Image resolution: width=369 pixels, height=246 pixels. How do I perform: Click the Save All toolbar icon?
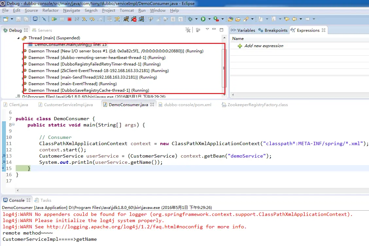tap(26, 19)
